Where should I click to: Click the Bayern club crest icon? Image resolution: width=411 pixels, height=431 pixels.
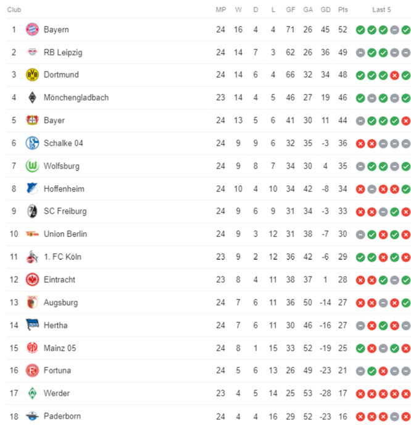pyautogui.click(x=32, y=30)
